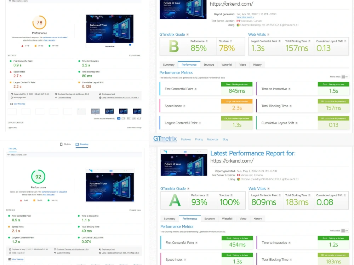Click help icon next to Structure 100%
Screen dimensions: 354x265
(x=232, y=195)
